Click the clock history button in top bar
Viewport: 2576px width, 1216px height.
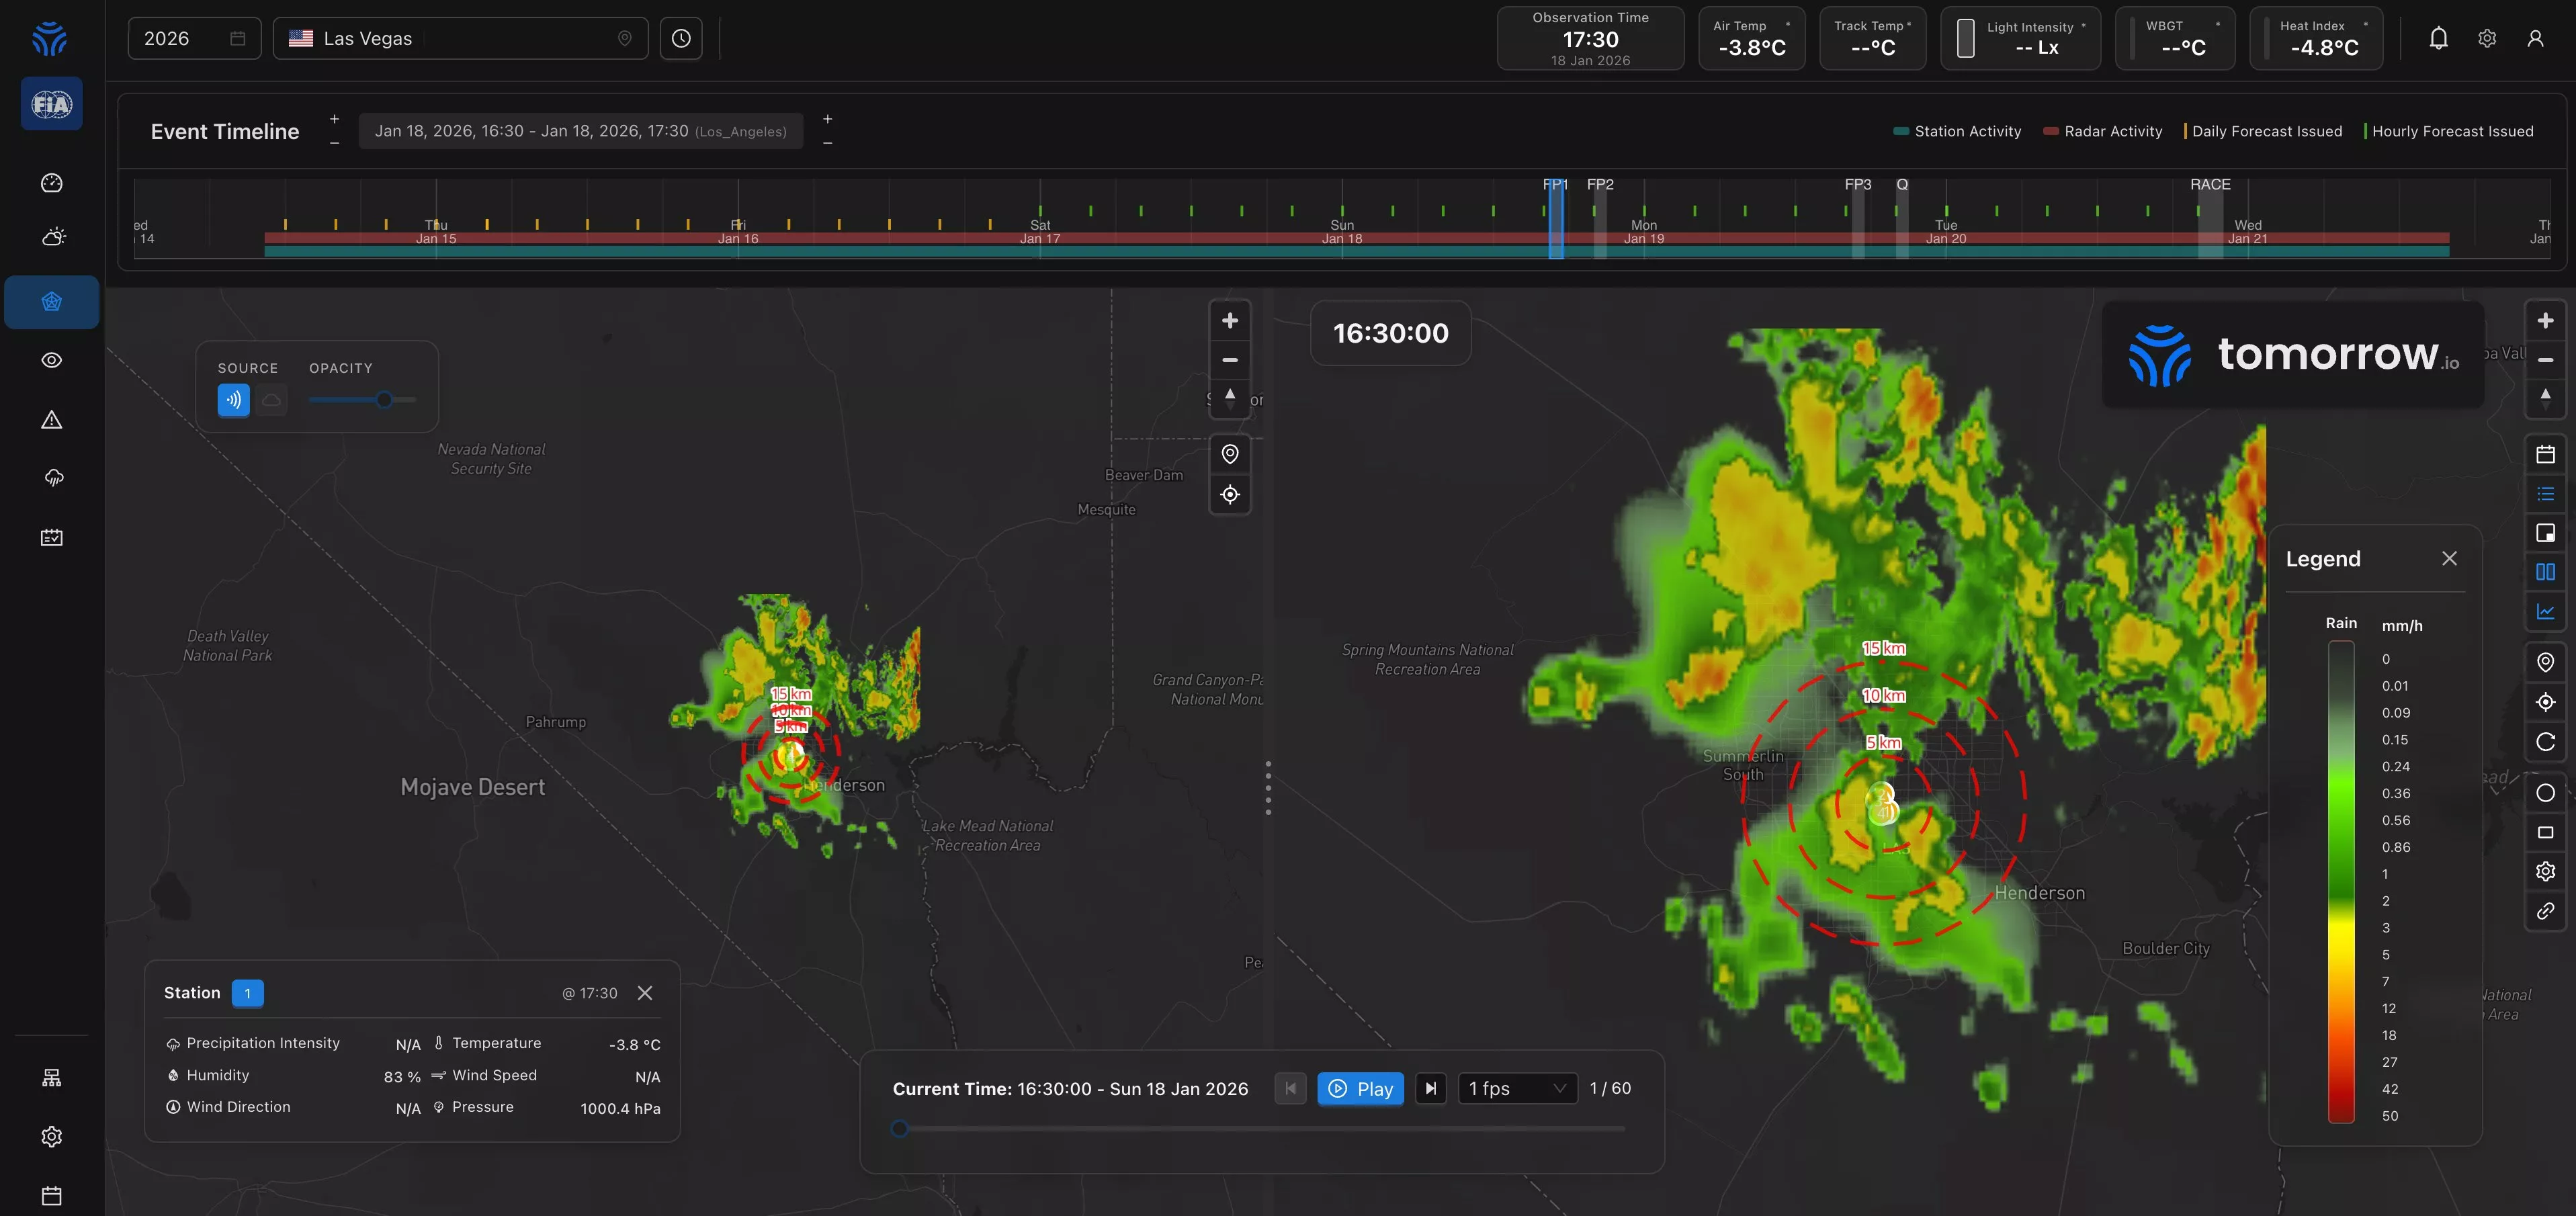pos(681,38)
